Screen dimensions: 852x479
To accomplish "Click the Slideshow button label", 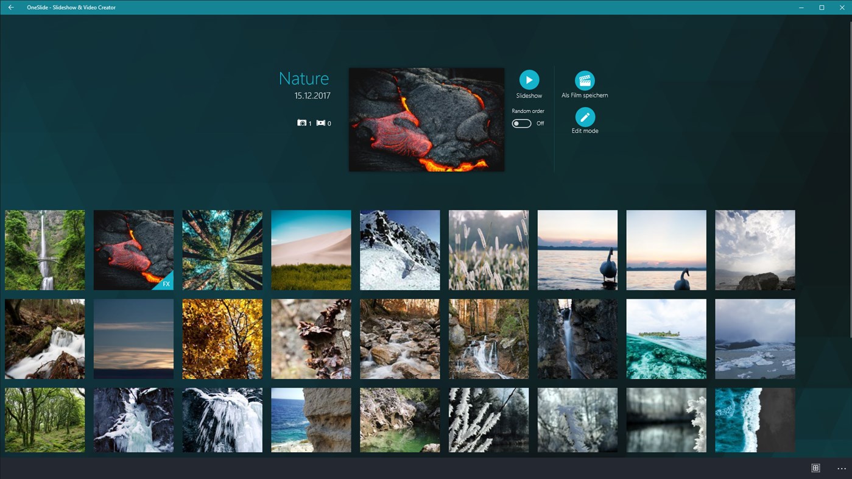I will [x=529, y=96].
